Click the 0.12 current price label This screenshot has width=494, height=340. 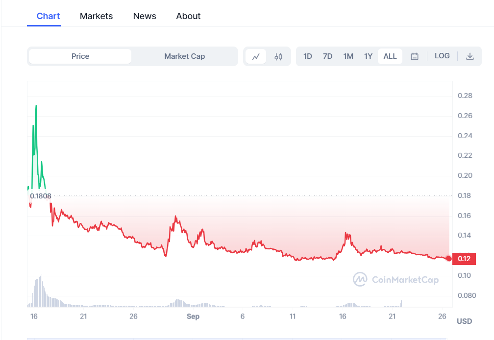pyautogui.click(x=464, y=259)
